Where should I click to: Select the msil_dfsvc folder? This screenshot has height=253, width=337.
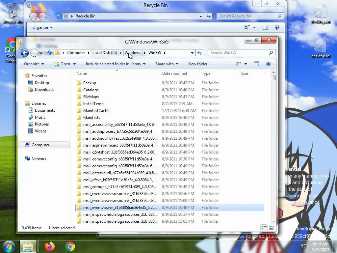click(169, 180)
